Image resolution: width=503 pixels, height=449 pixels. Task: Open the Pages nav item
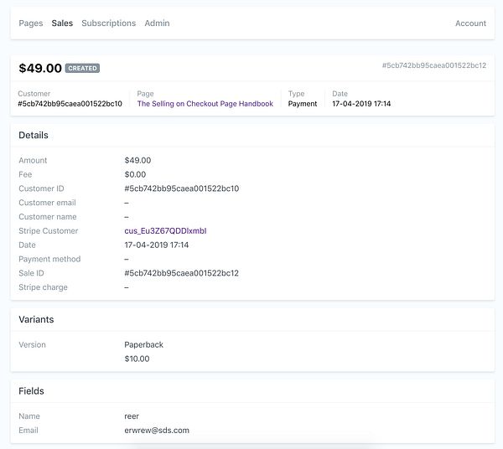point(31,23)
